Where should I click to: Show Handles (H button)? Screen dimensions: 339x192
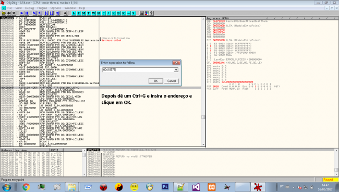point(99,13)
